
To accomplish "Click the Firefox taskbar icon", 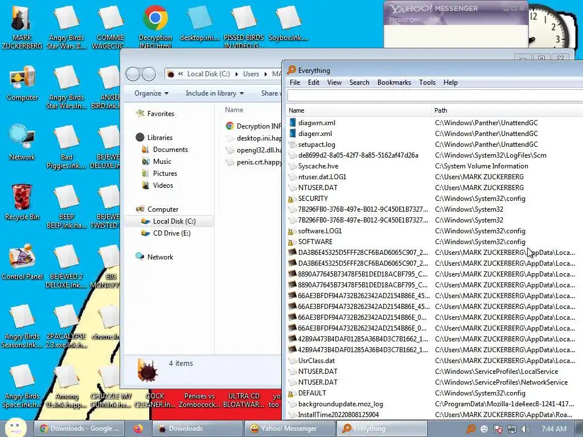I will (x=138, y=428).
